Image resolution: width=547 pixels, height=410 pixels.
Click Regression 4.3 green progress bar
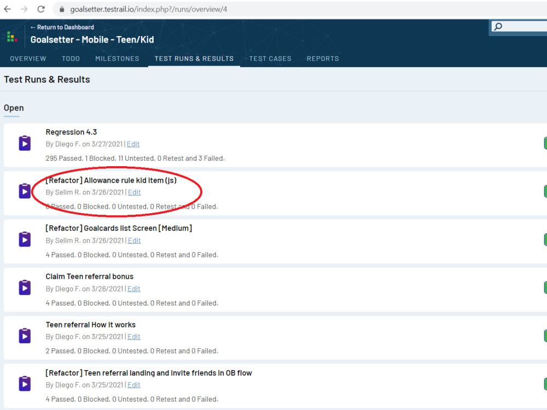(x=545, y=143)
